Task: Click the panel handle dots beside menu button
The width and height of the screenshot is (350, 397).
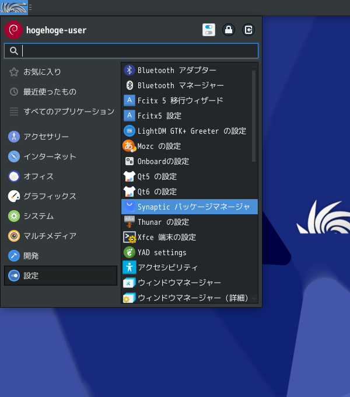Action: [30, 8]
